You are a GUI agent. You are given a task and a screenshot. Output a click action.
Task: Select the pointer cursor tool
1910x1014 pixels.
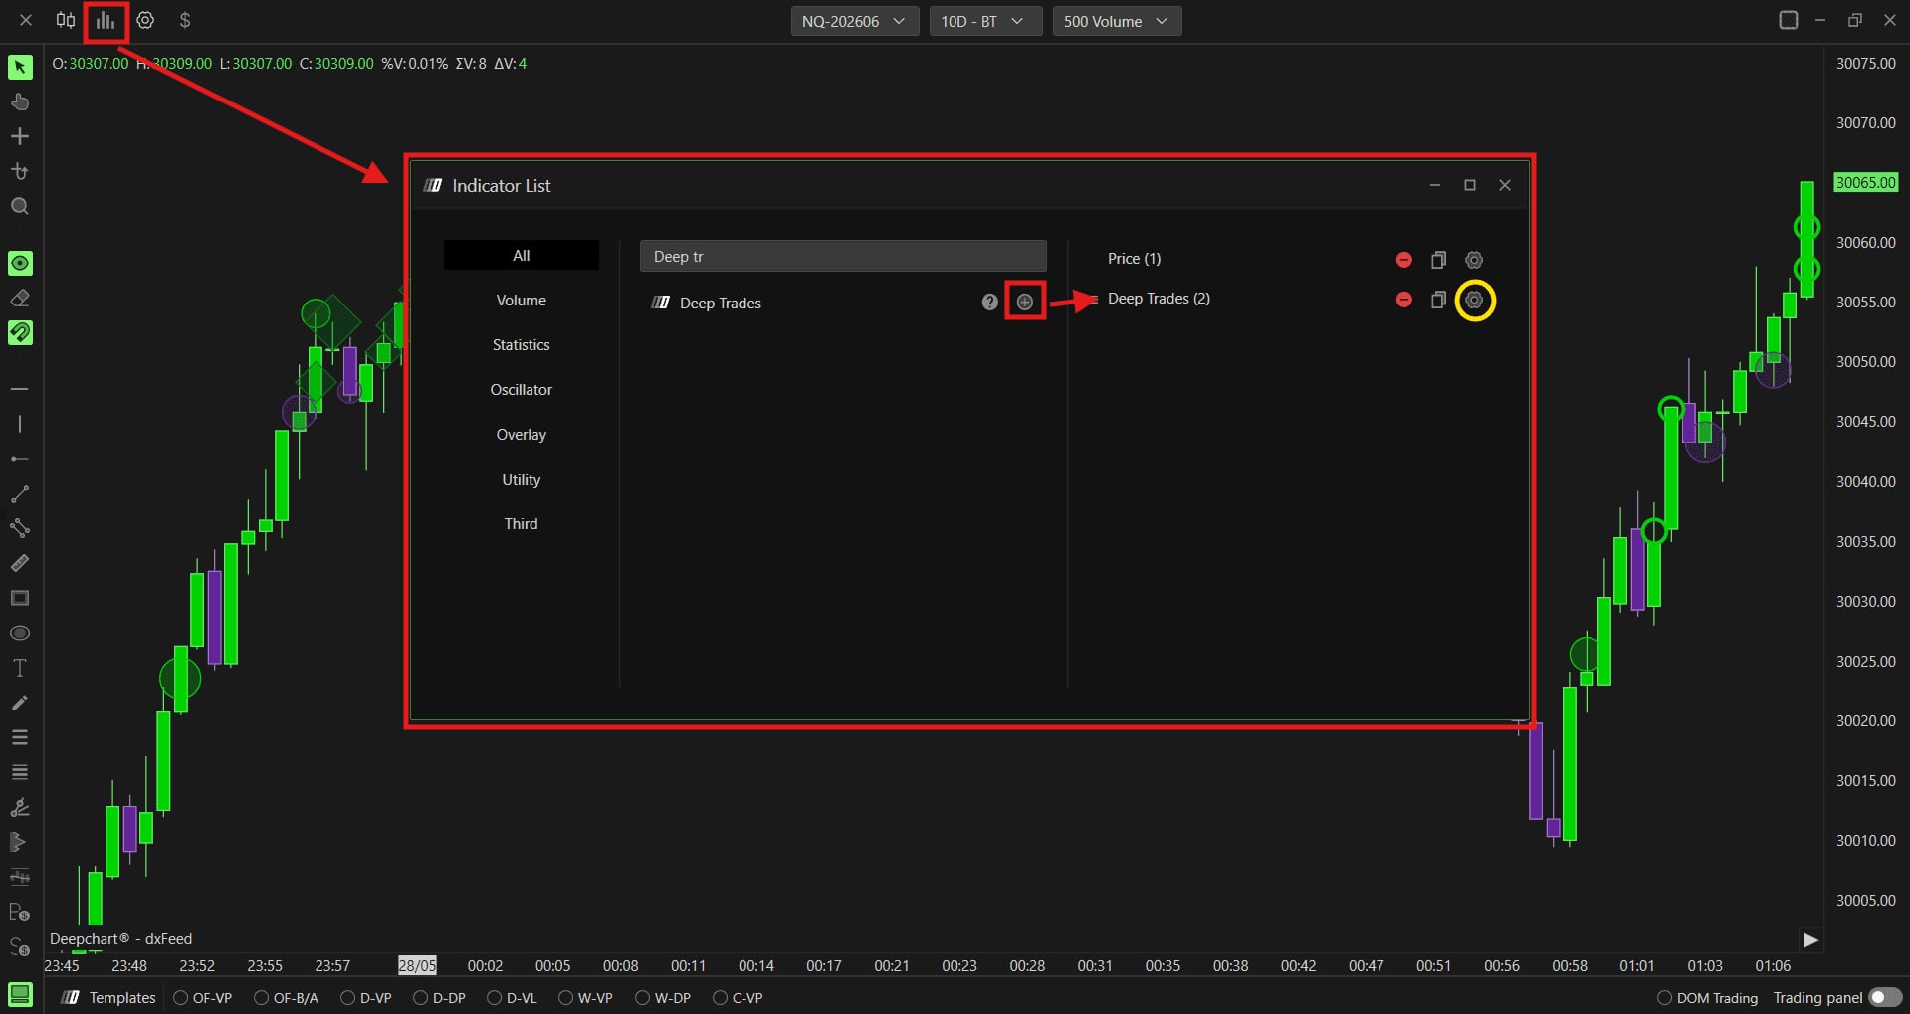20,67
